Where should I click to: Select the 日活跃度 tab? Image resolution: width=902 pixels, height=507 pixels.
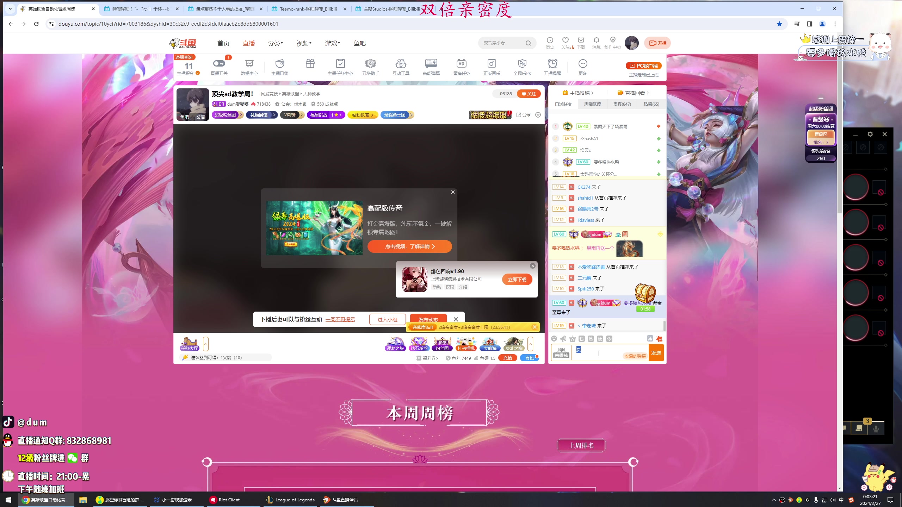pos(563,104)
